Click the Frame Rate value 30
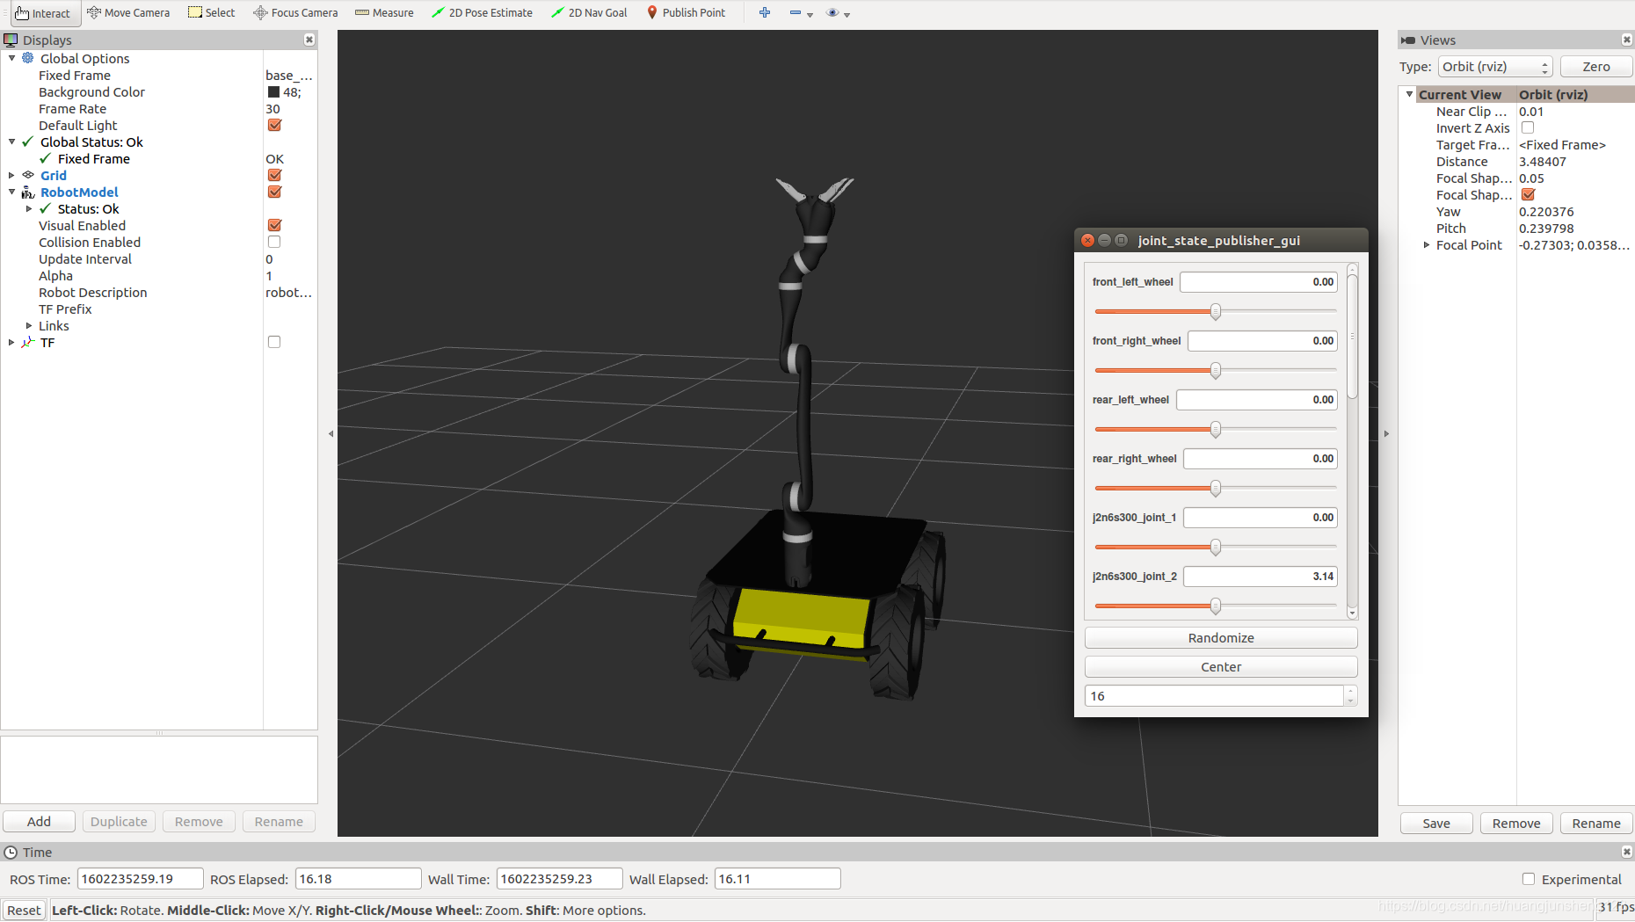Screen dimensions: 1635x922 point(272,108)
